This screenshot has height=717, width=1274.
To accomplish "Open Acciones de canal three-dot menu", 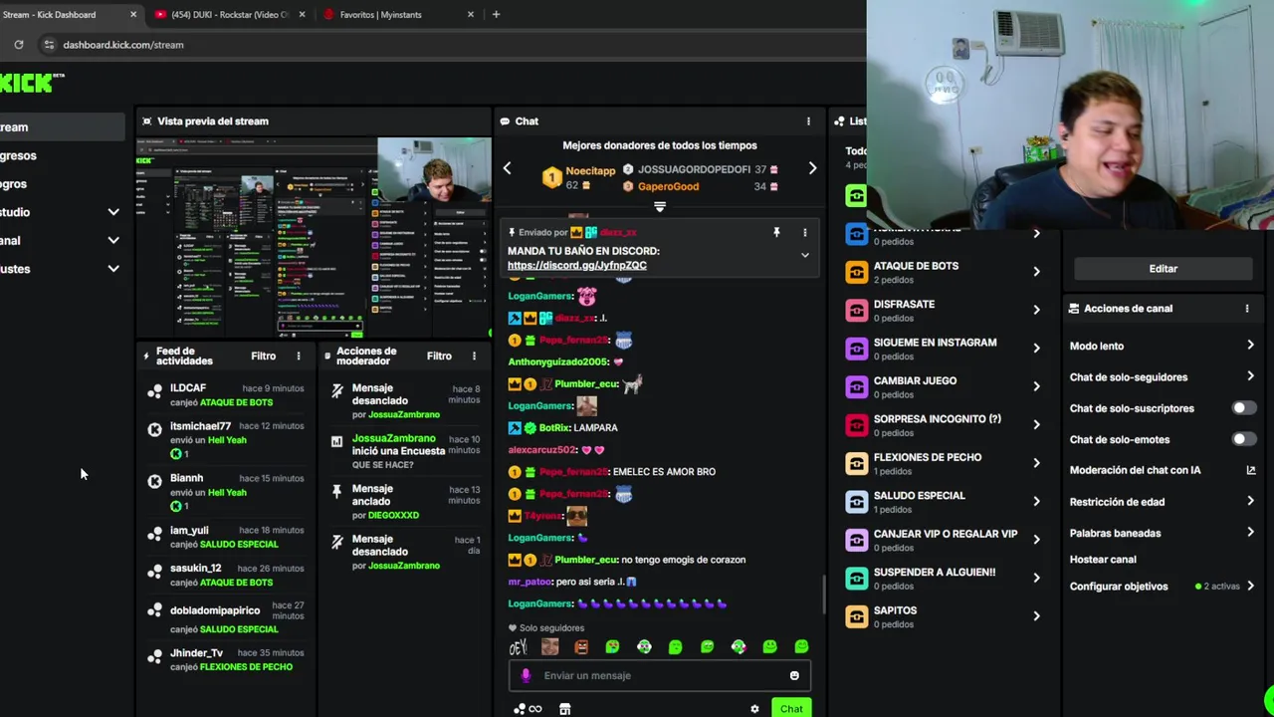I will 1246,309.
